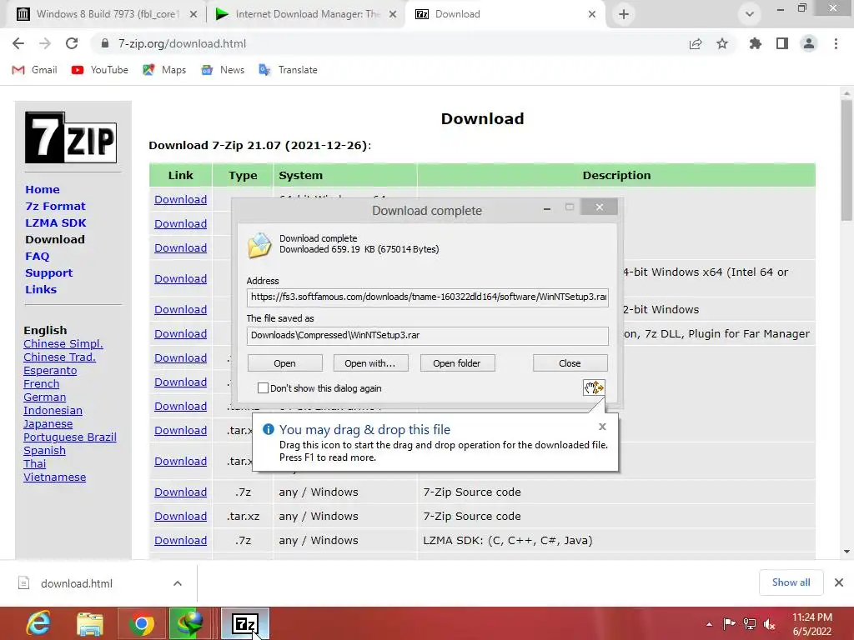
Task: Click the file saved as path field
Action: coord(428,335)
